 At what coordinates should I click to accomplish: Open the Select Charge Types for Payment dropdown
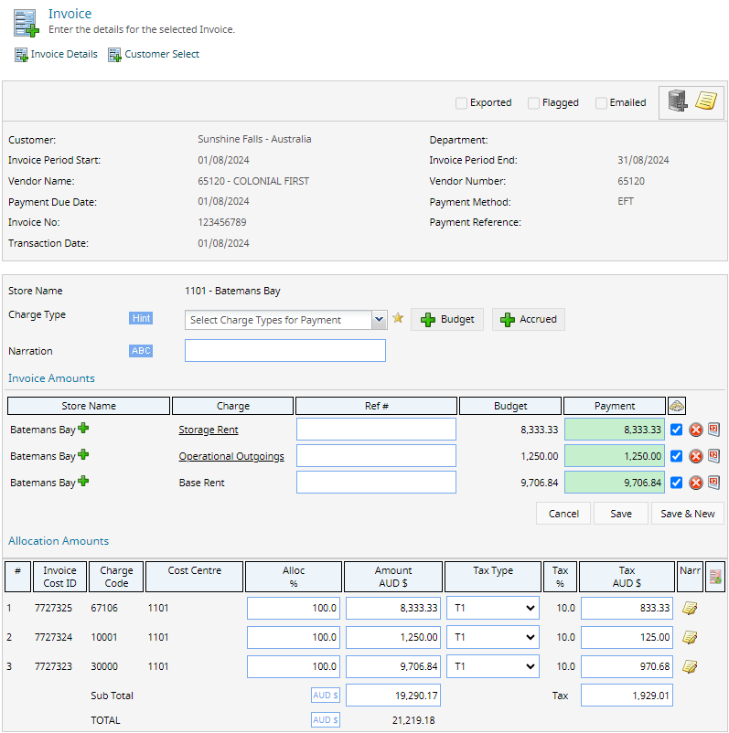tap(285, 320)
